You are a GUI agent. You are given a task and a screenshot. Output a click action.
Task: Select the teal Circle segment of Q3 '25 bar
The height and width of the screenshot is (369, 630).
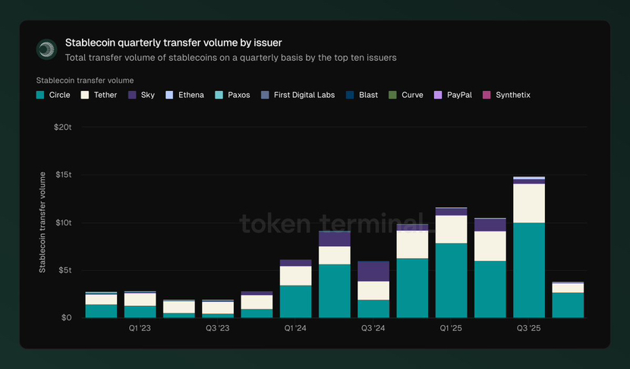[529, 270]
